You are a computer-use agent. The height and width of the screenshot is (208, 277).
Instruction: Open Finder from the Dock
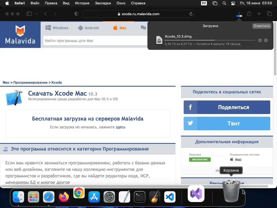pos(18,197)
